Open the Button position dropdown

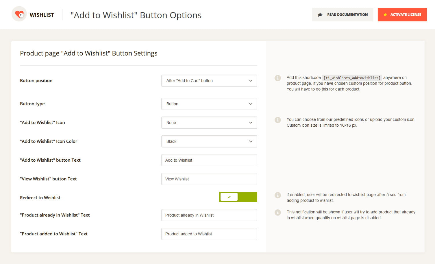click(x=209, y=81)
